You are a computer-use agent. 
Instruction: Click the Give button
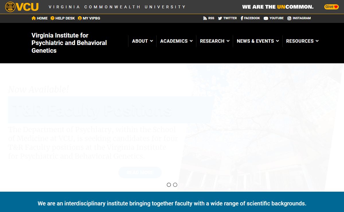(x=331, y=7)
